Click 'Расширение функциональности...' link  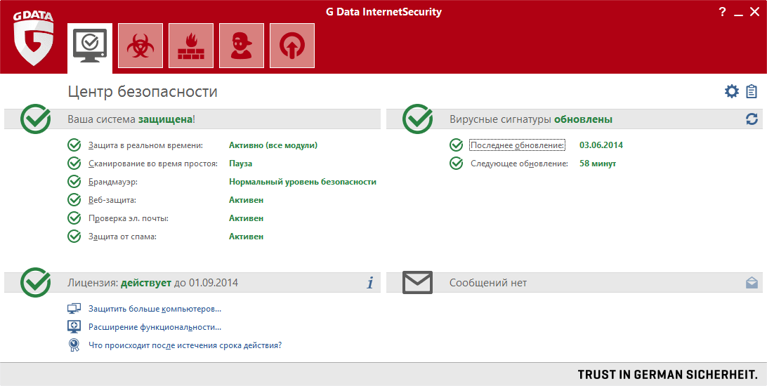[155, 327]
